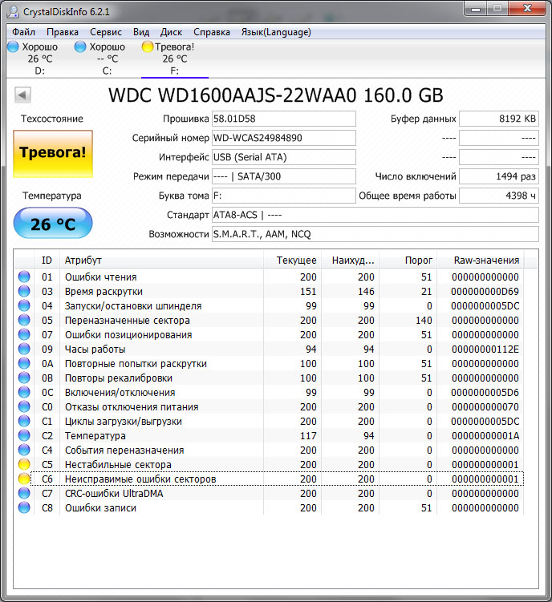Click status orb for 0B Повторы рекалибровки

click(x=24, y=378)
